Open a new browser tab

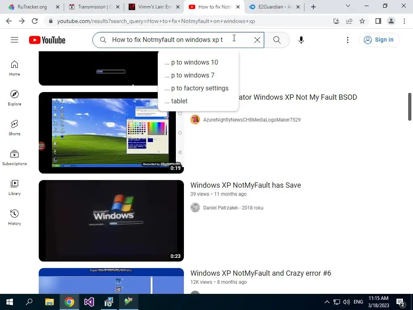[313, 7]
